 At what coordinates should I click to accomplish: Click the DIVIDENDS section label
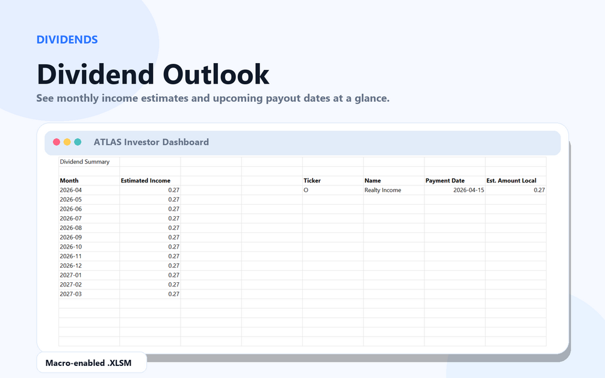pos(67,40)
